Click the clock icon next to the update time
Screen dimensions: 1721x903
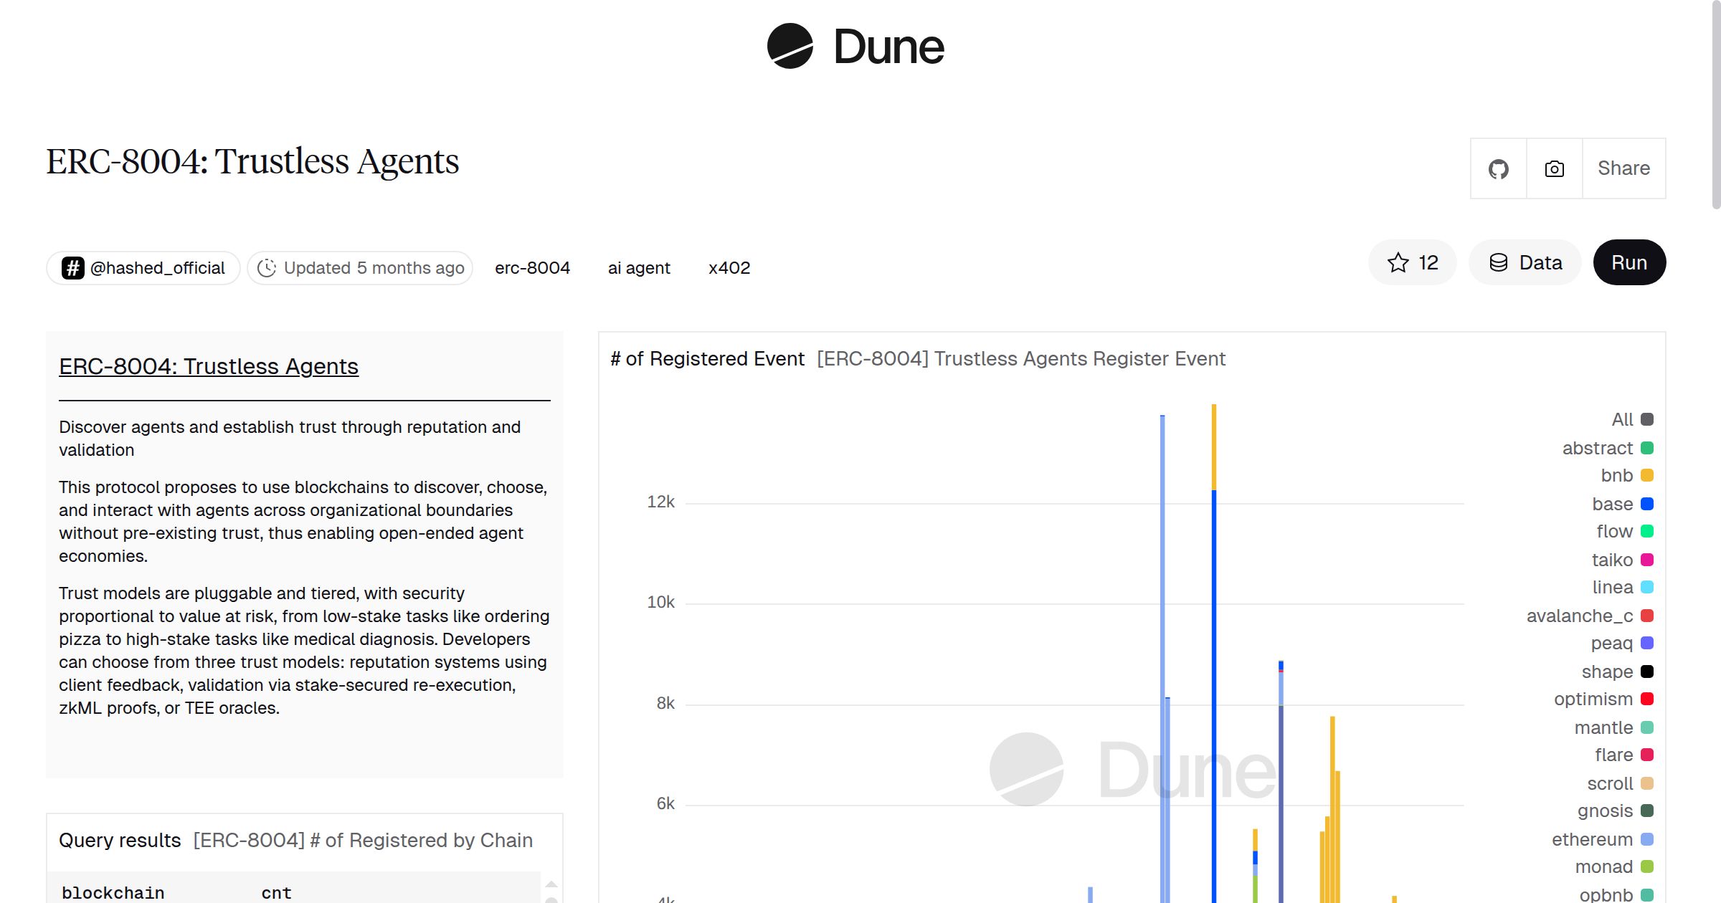[x=266, y=267]
